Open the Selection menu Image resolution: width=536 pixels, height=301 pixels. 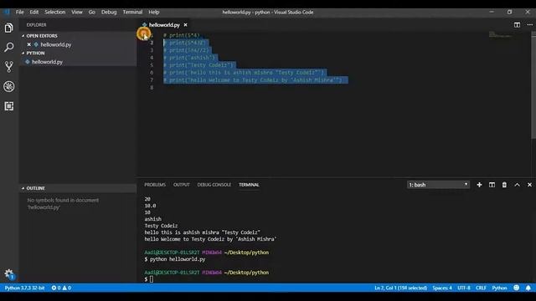pos(54,12)
